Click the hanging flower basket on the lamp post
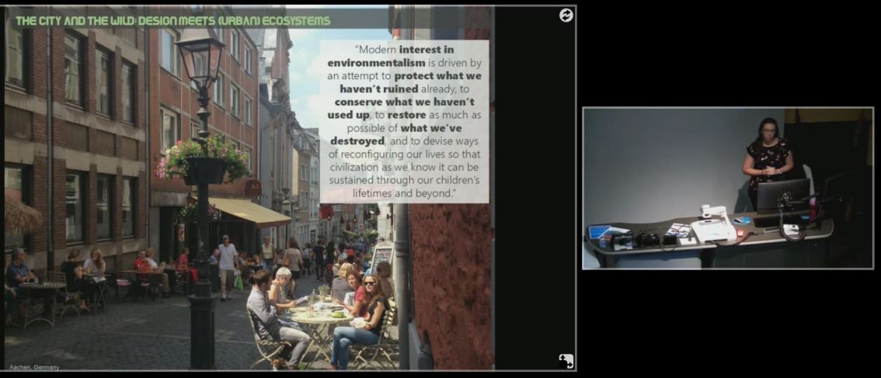This screenshot has height=378, width=881. point(204,158)
